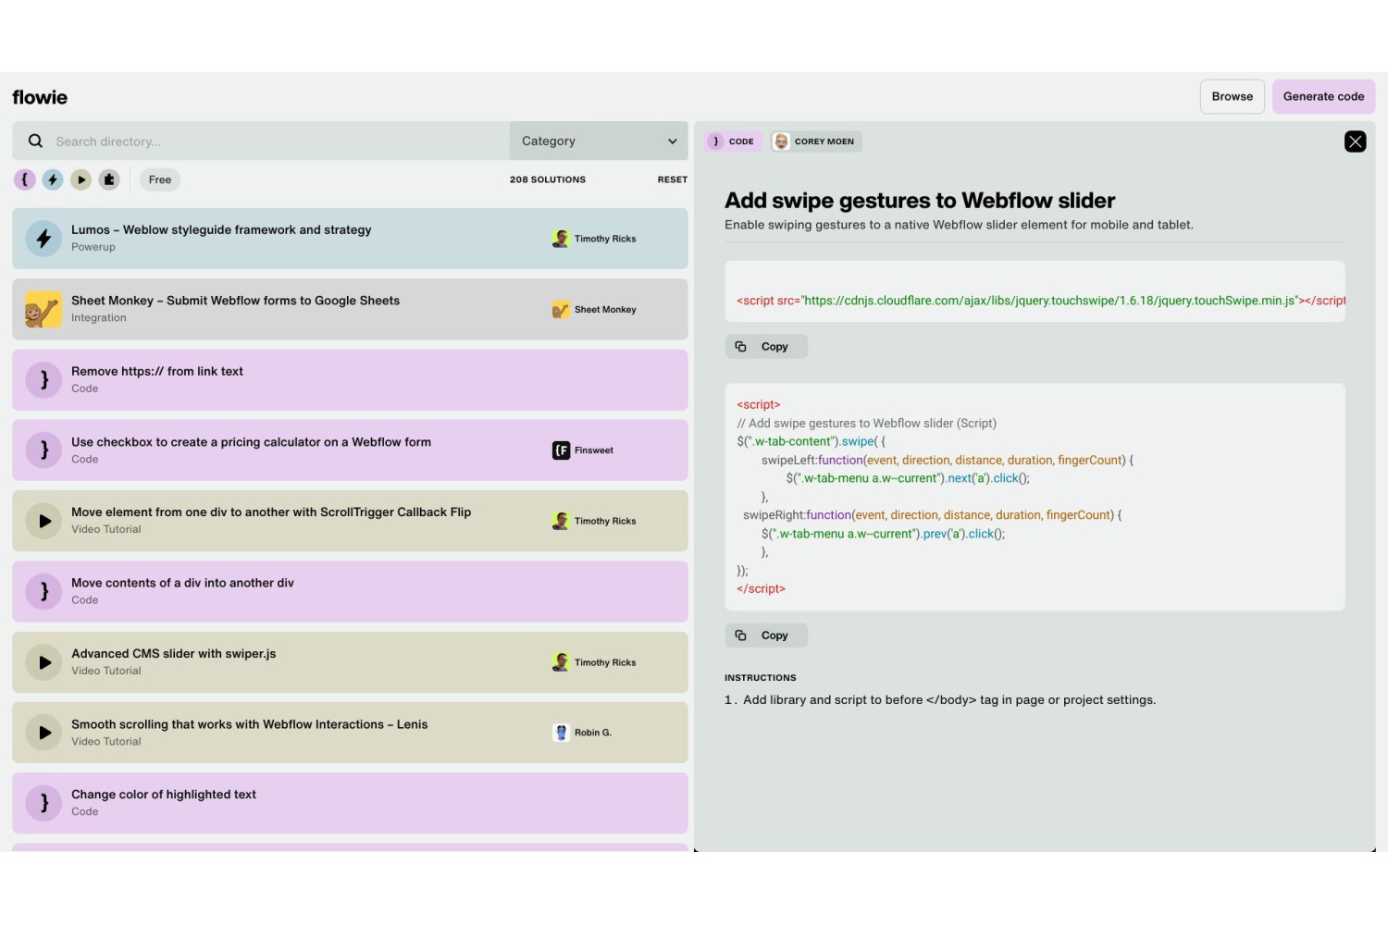1388x925 pixels.
Task: Click the 'Enable swiping gestures' description line
Action: tap(959, 225)
